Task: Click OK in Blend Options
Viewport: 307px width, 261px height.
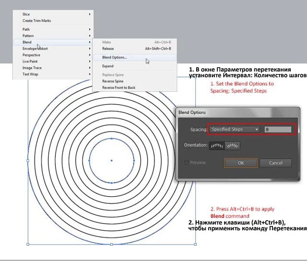Action: (x=241, y=163)
